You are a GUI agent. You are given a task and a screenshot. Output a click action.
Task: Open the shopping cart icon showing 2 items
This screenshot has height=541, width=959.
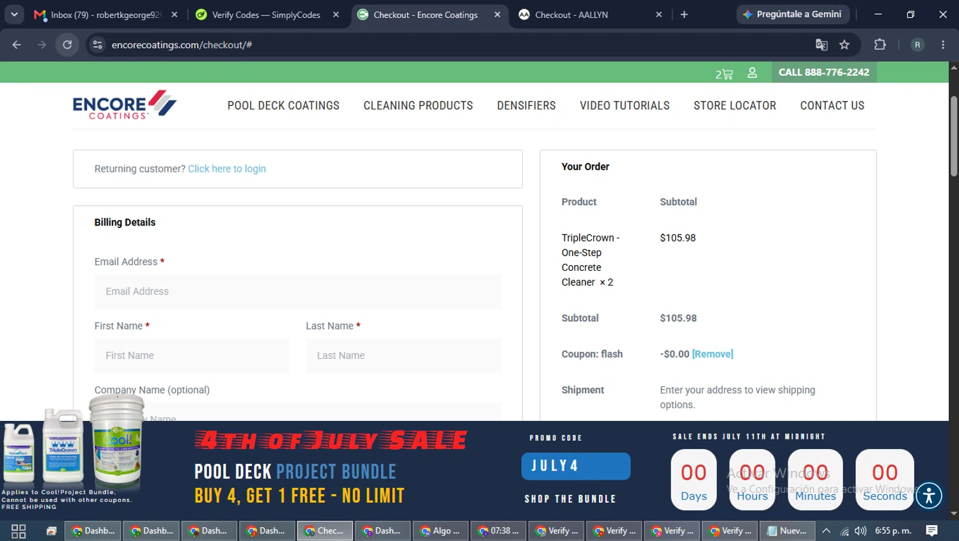tap(724, 73)
